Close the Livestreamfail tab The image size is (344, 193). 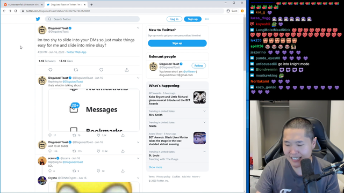point(42,5)
